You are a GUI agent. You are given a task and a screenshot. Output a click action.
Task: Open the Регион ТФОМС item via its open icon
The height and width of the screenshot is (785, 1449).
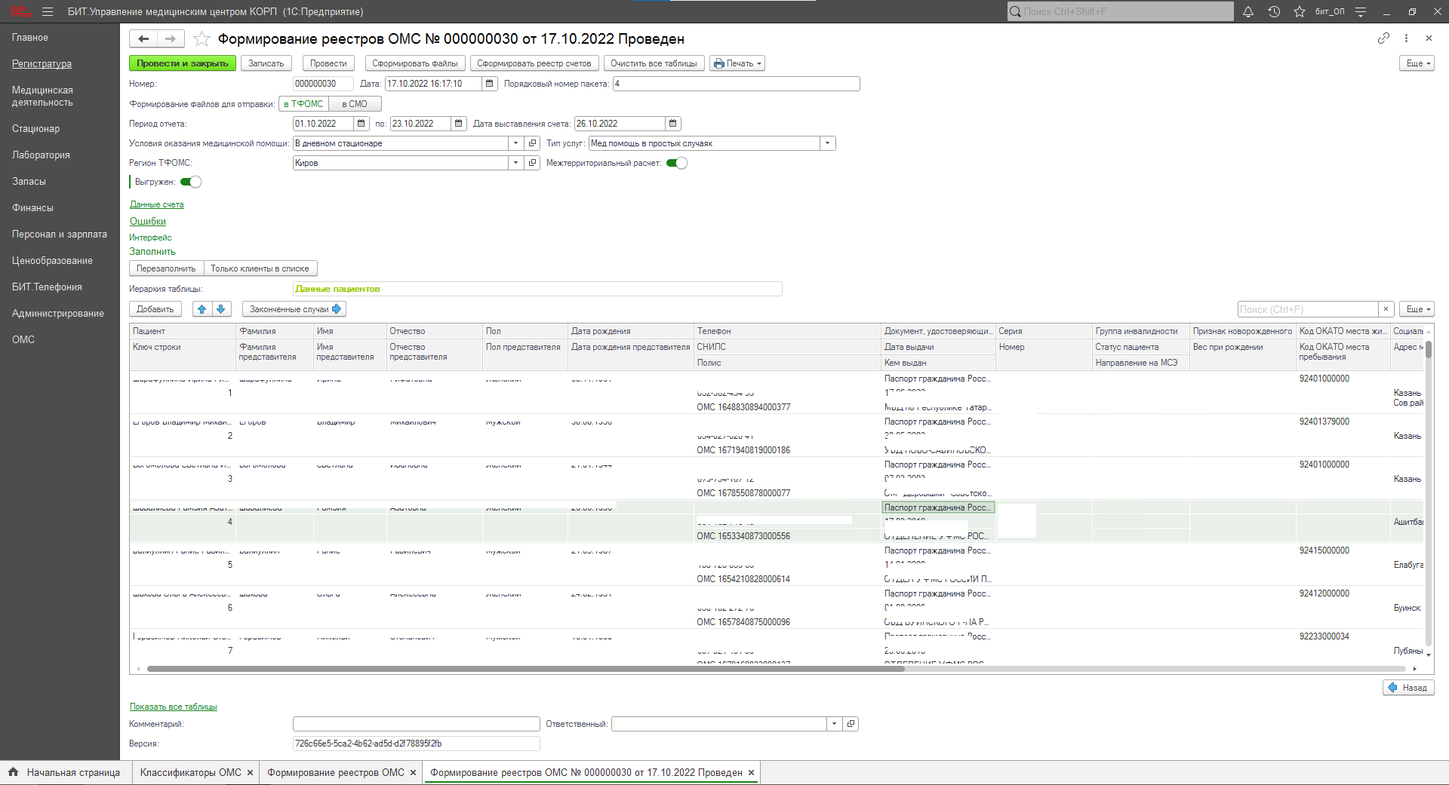click(533, 163)
